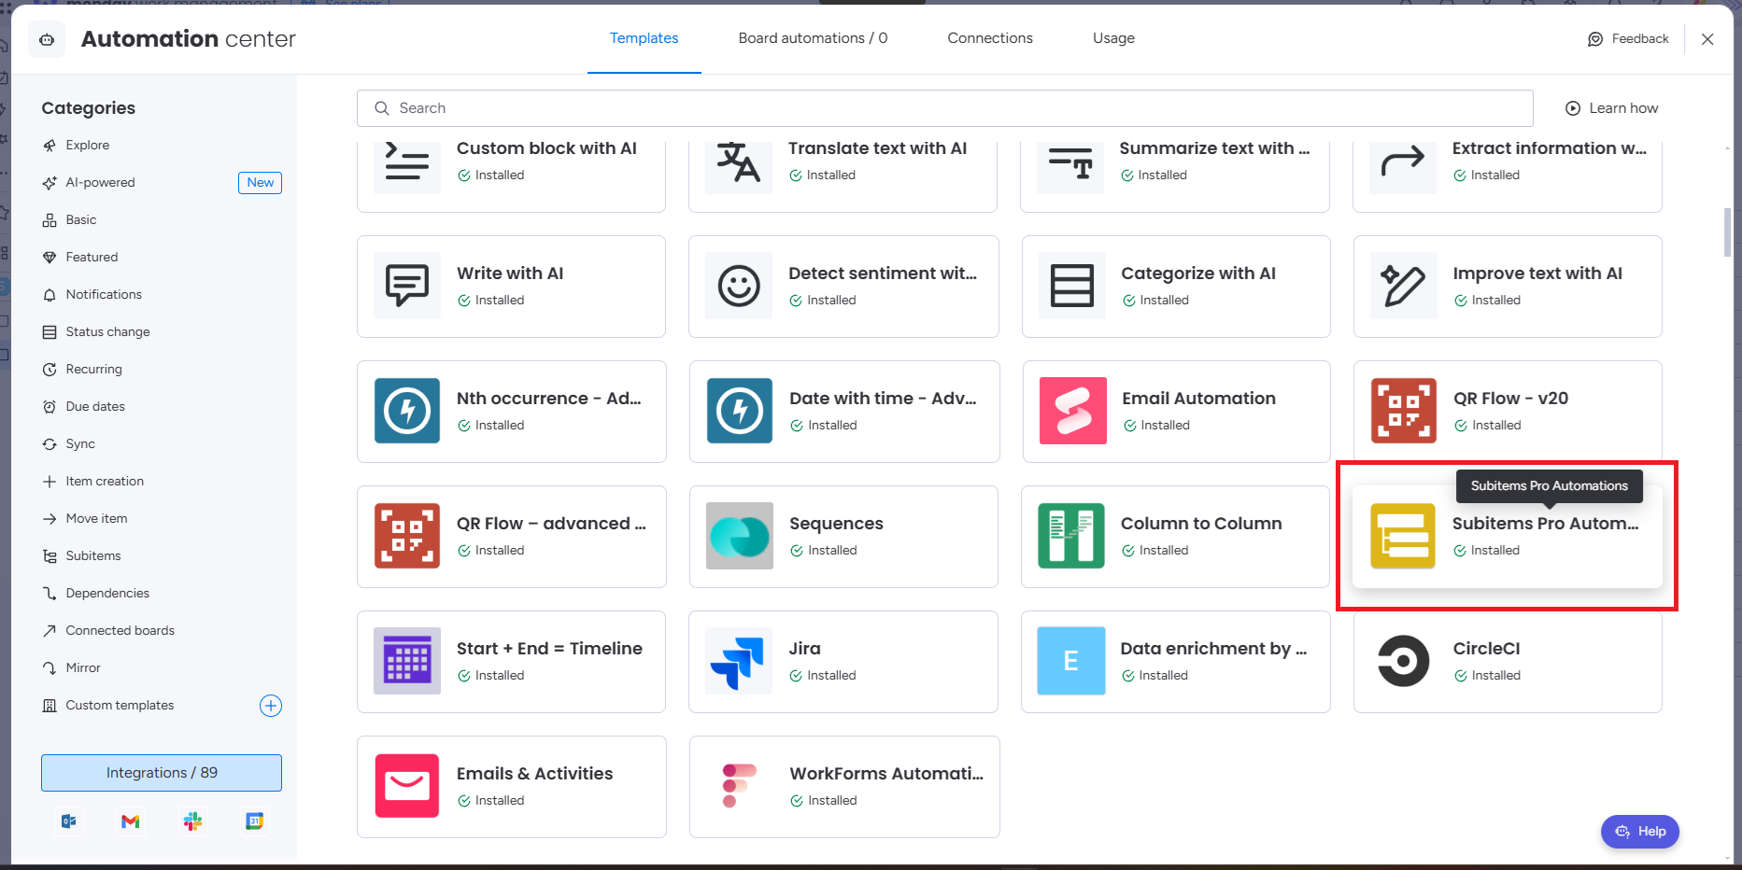Click the Detect sentiment smiley icon
This screenshot has height=870, width=1742.
[739, 286]
